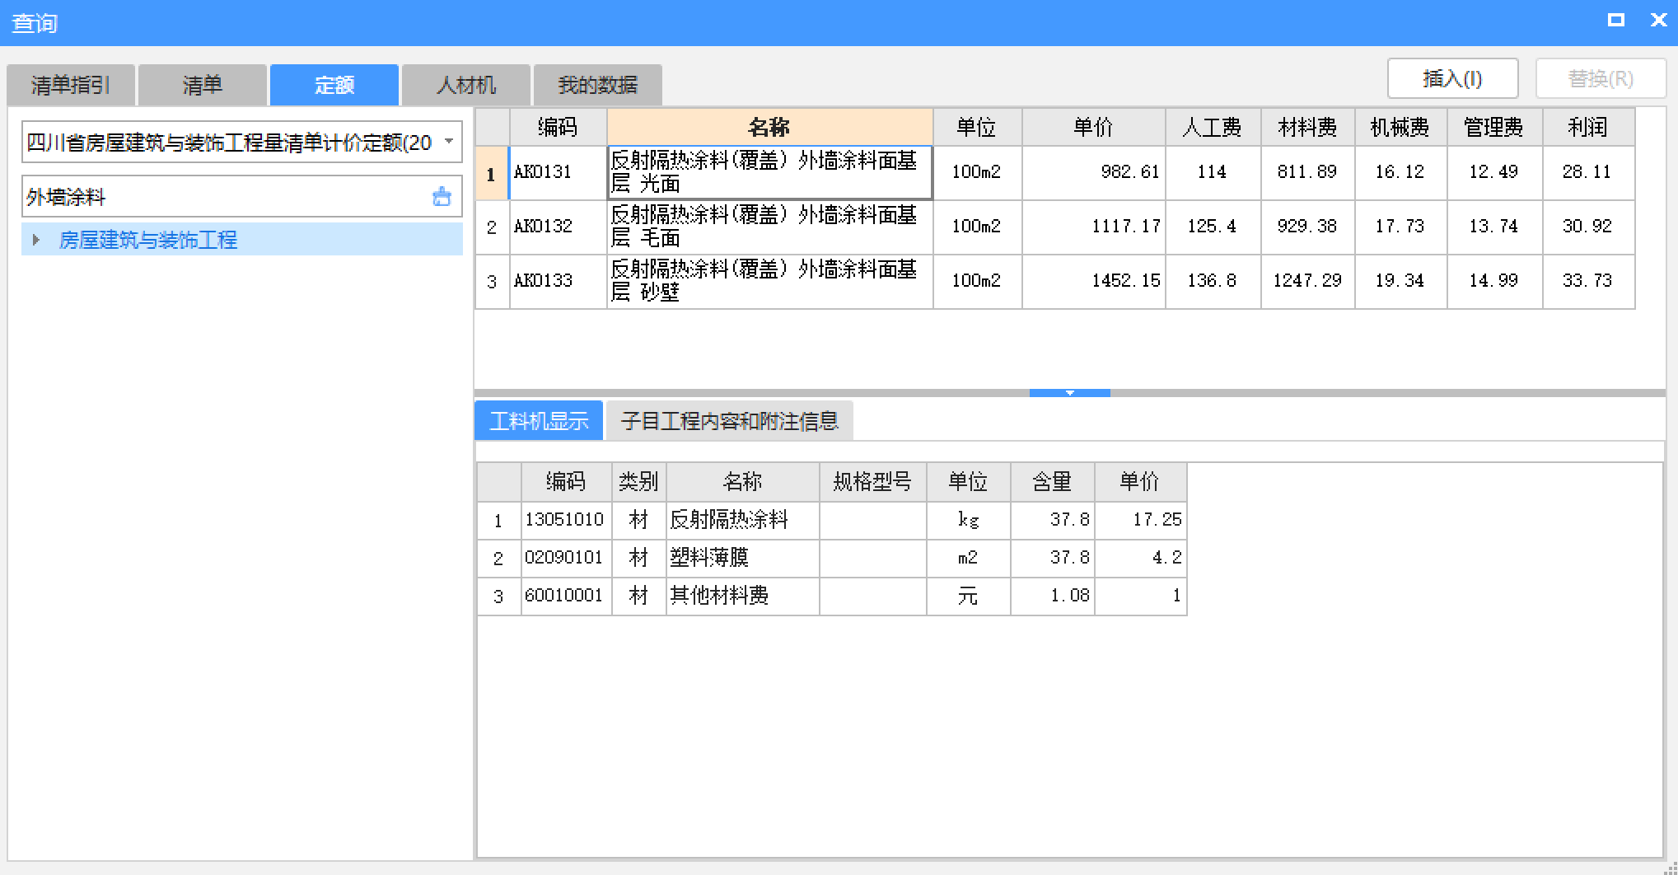Viewport: 1678px width, 875px height.
Task: Select quota code AK0132
Action: click(558, 227)
